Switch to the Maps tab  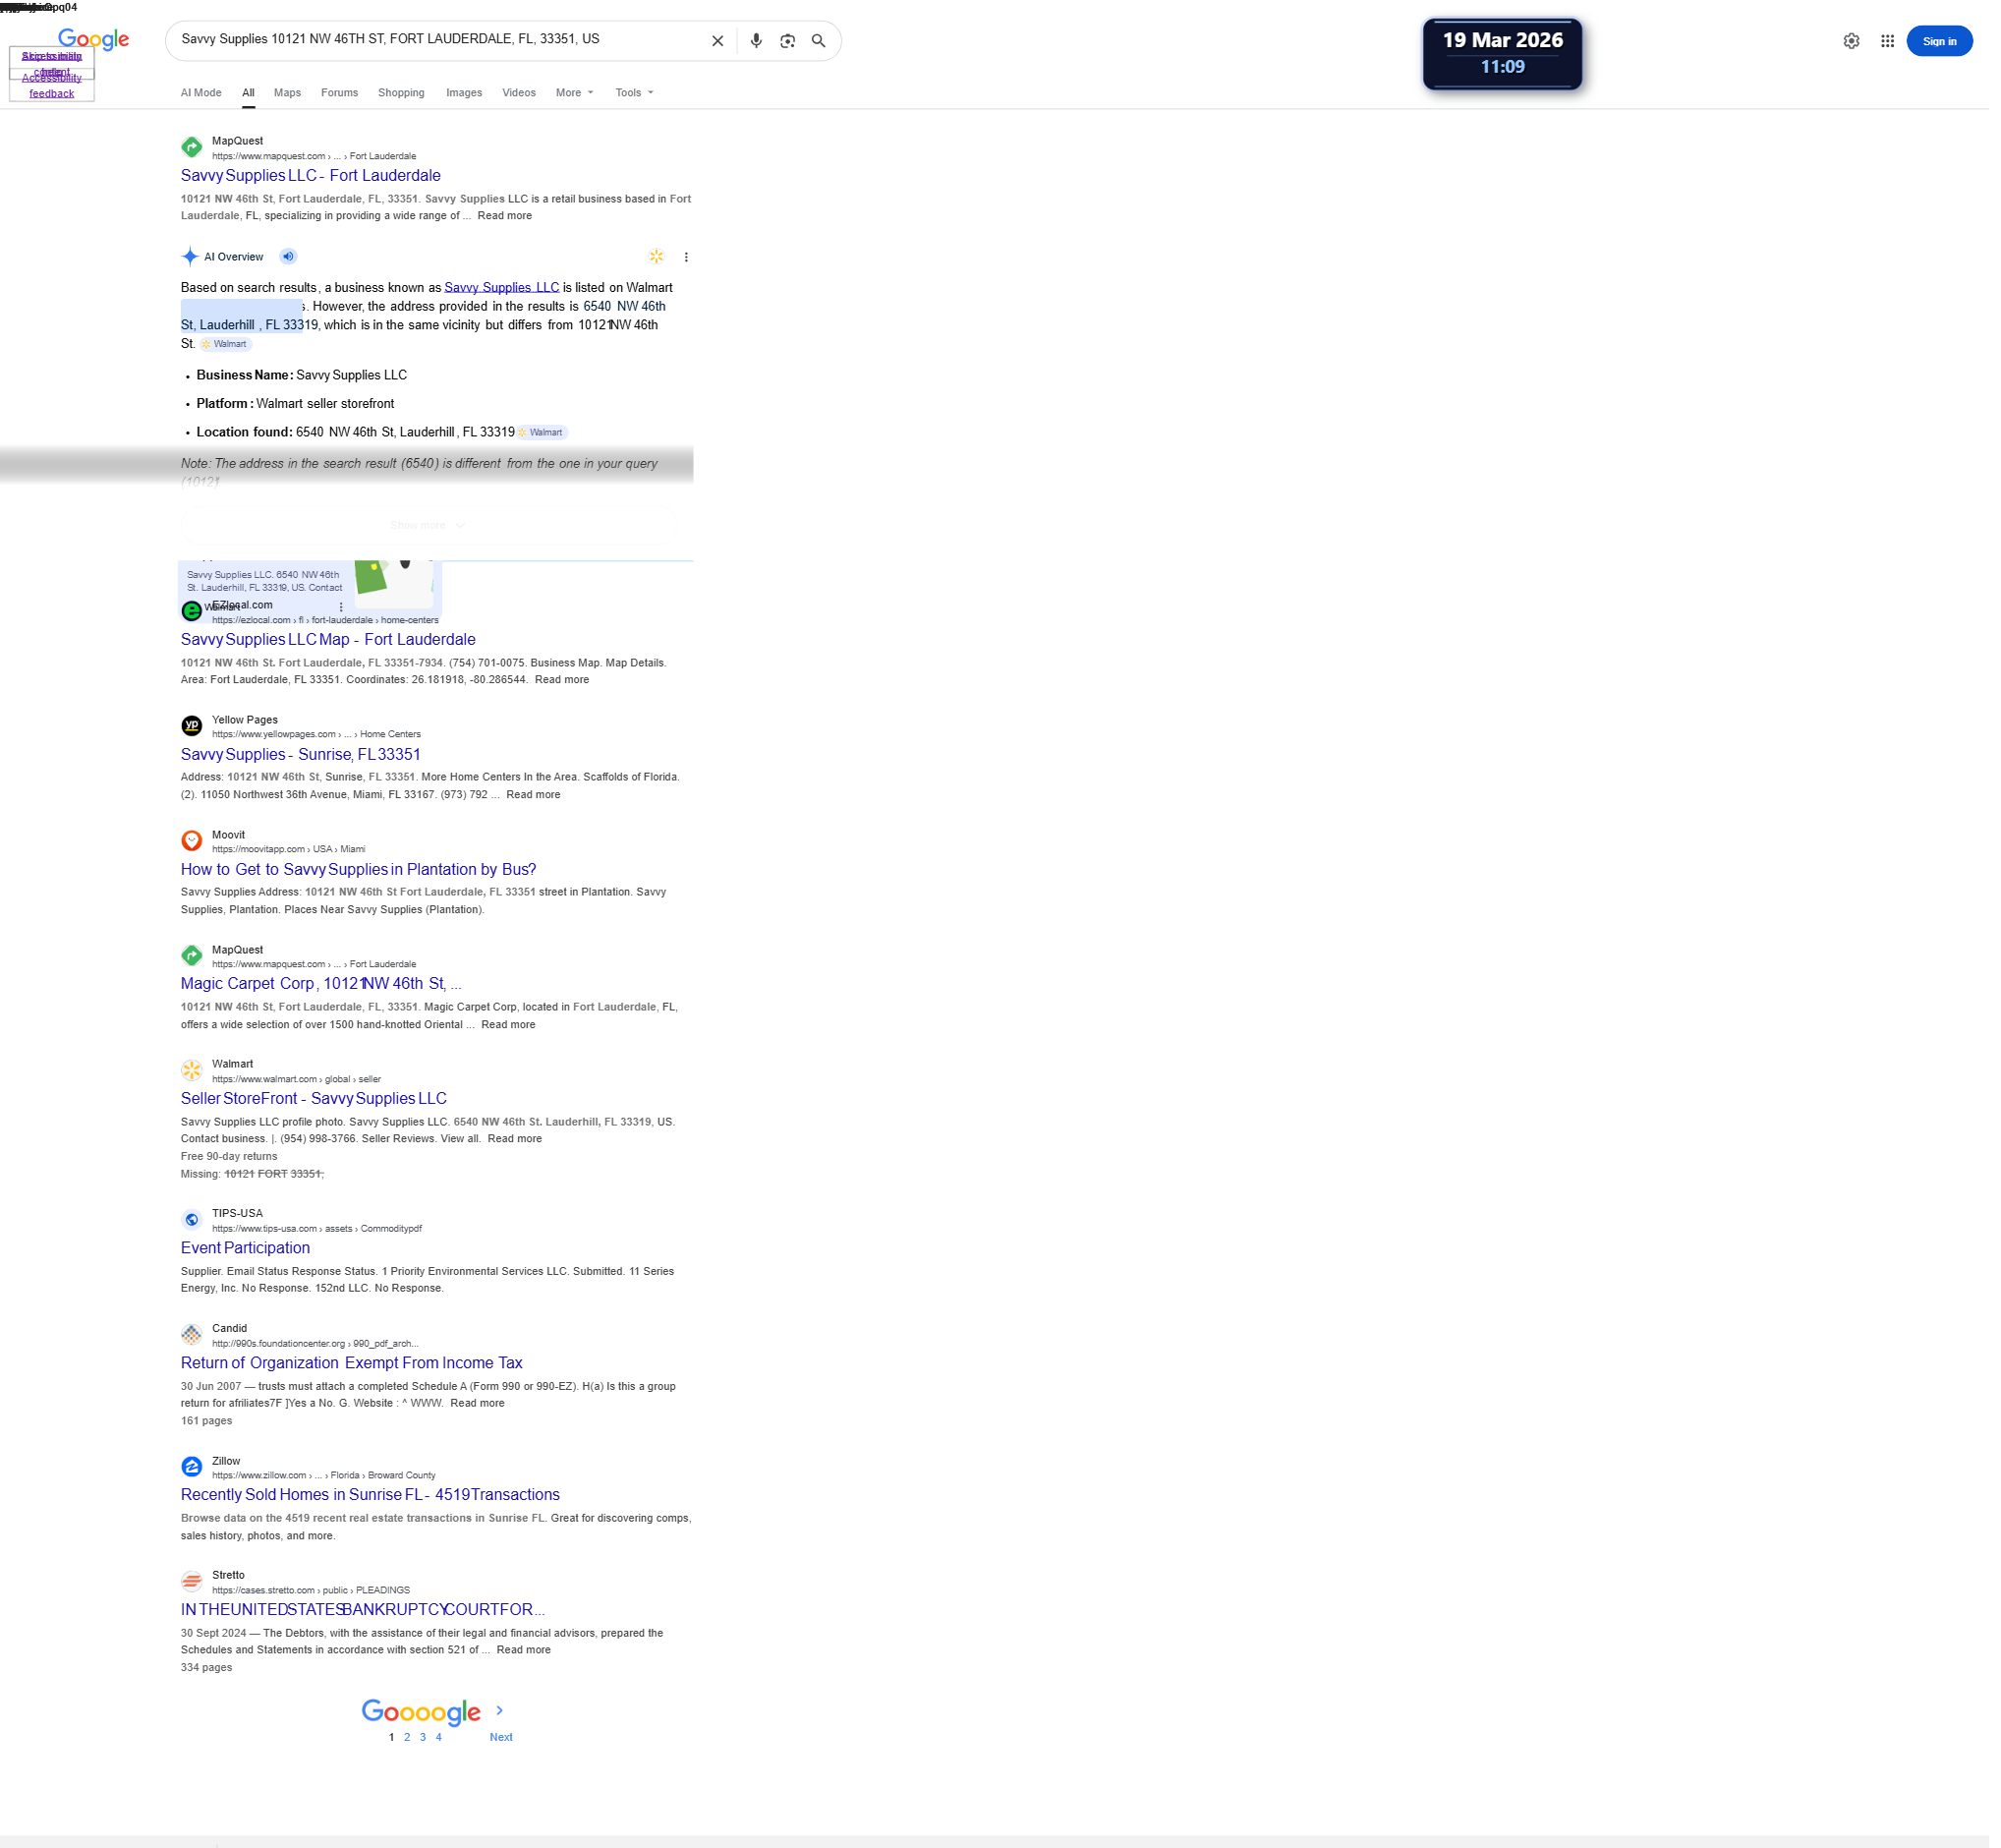point(289,93)
